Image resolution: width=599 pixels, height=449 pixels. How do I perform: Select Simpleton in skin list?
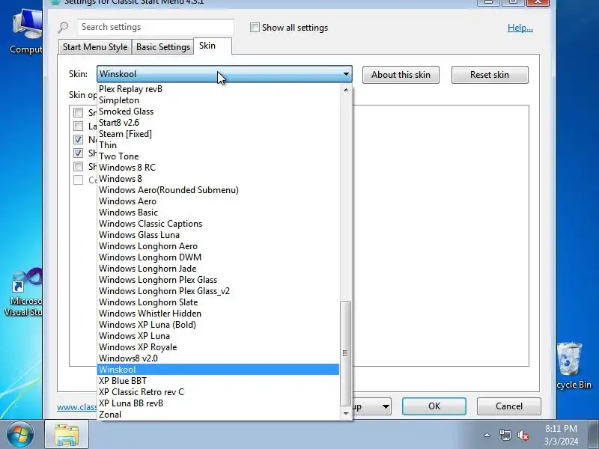click(x=219, y=100)
